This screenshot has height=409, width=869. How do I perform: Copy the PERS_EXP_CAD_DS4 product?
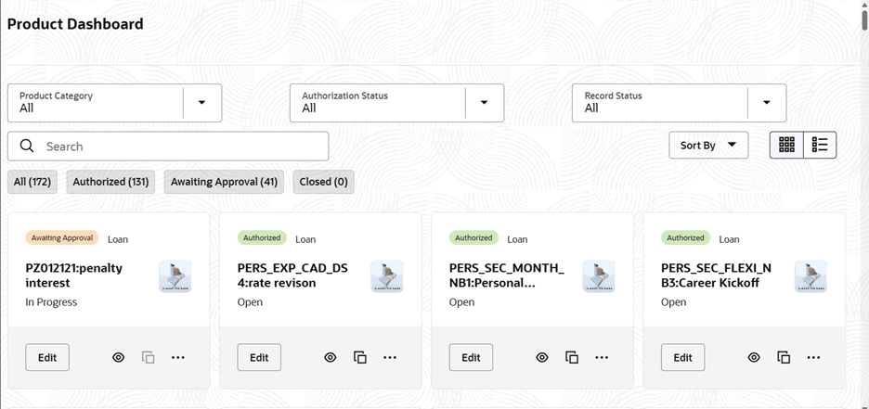pyautogui.click(x=360, y=357)
